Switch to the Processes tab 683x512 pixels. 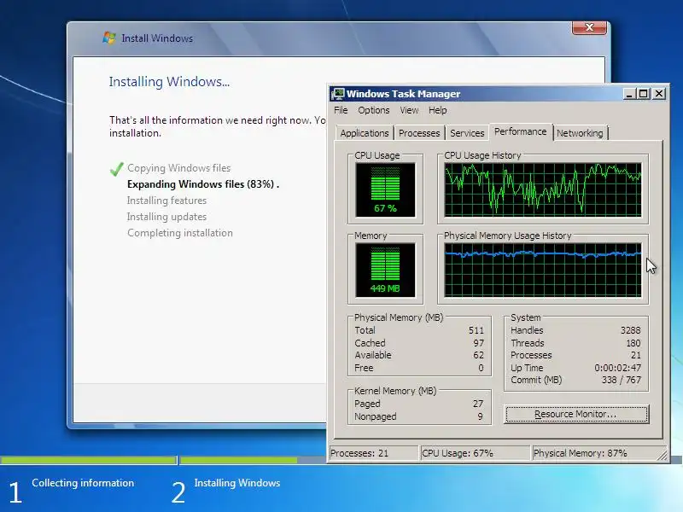pyautogui.click(x=419, y=133)
